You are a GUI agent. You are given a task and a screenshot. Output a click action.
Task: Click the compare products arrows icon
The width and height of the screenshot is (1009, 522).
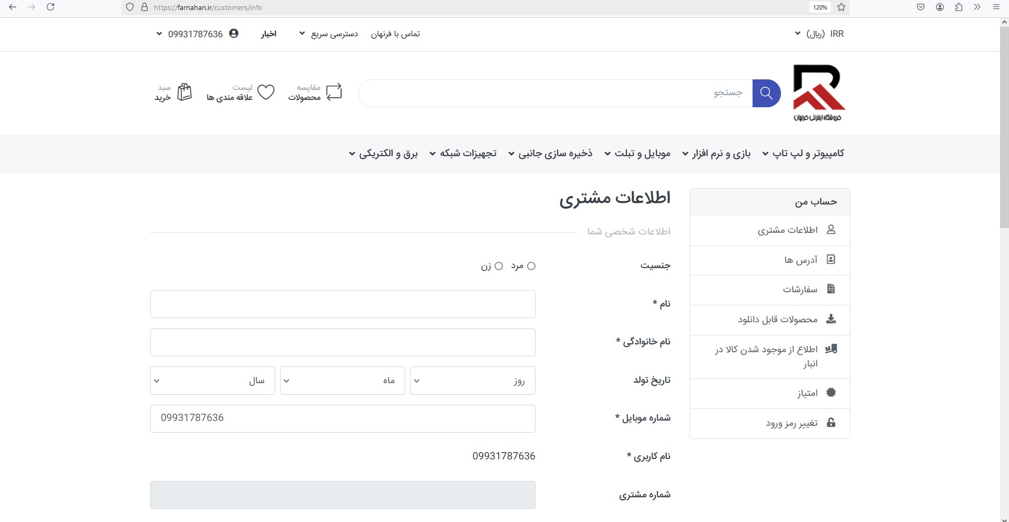click(x=334, y=93)
